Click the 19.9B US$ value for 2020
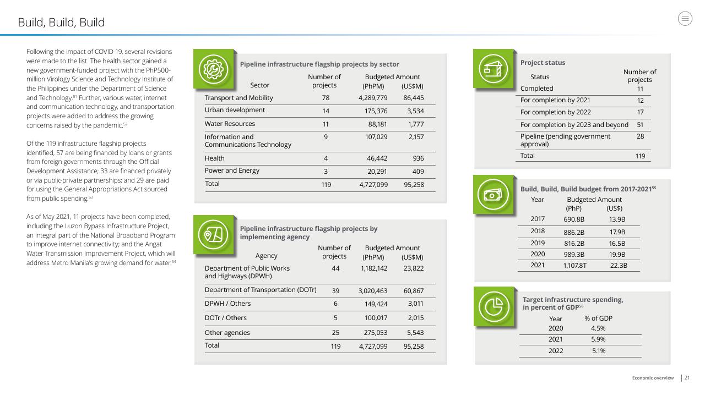This screenshot has width=705, height=396. click(x=617, y=255)
